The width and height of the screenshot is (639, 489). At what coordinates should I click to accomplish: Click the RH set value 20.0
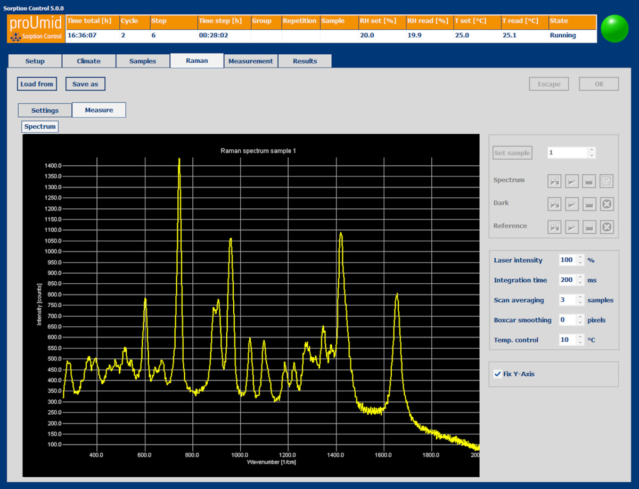367,36
